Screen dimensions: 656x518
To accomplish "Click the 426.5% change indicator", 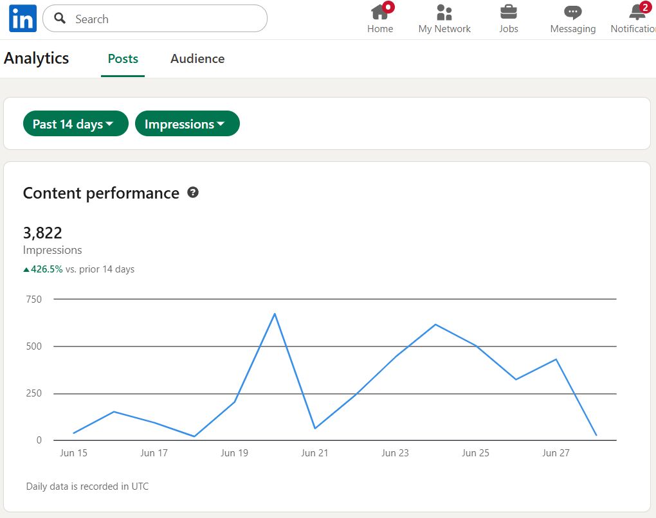I will pos(42,269).
